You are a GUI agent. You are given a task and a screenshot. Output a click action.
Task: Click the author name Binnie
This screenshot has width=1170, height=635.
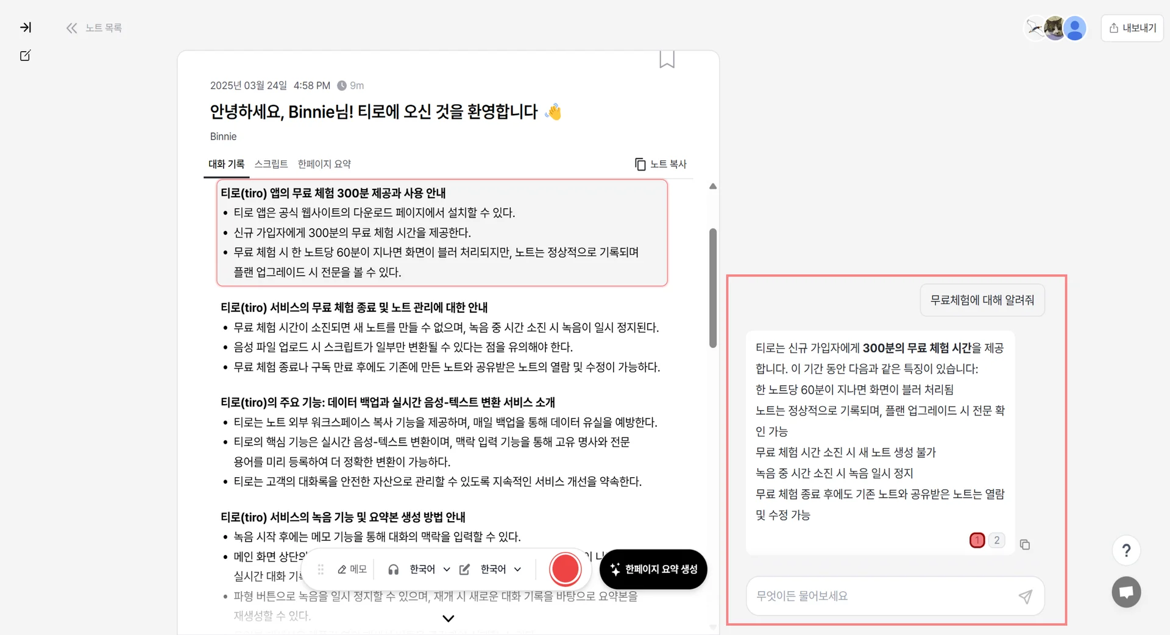(223, 137)
